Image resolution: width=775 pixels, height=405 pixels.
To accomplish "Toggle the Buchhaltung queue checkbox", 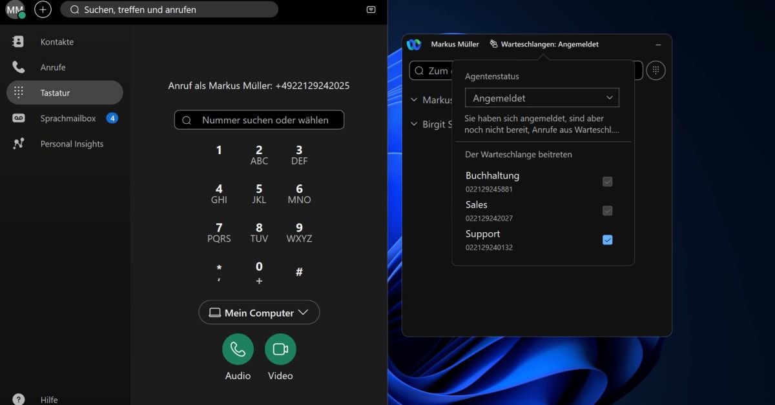I will pyautogui.click(x=607, y=182).
